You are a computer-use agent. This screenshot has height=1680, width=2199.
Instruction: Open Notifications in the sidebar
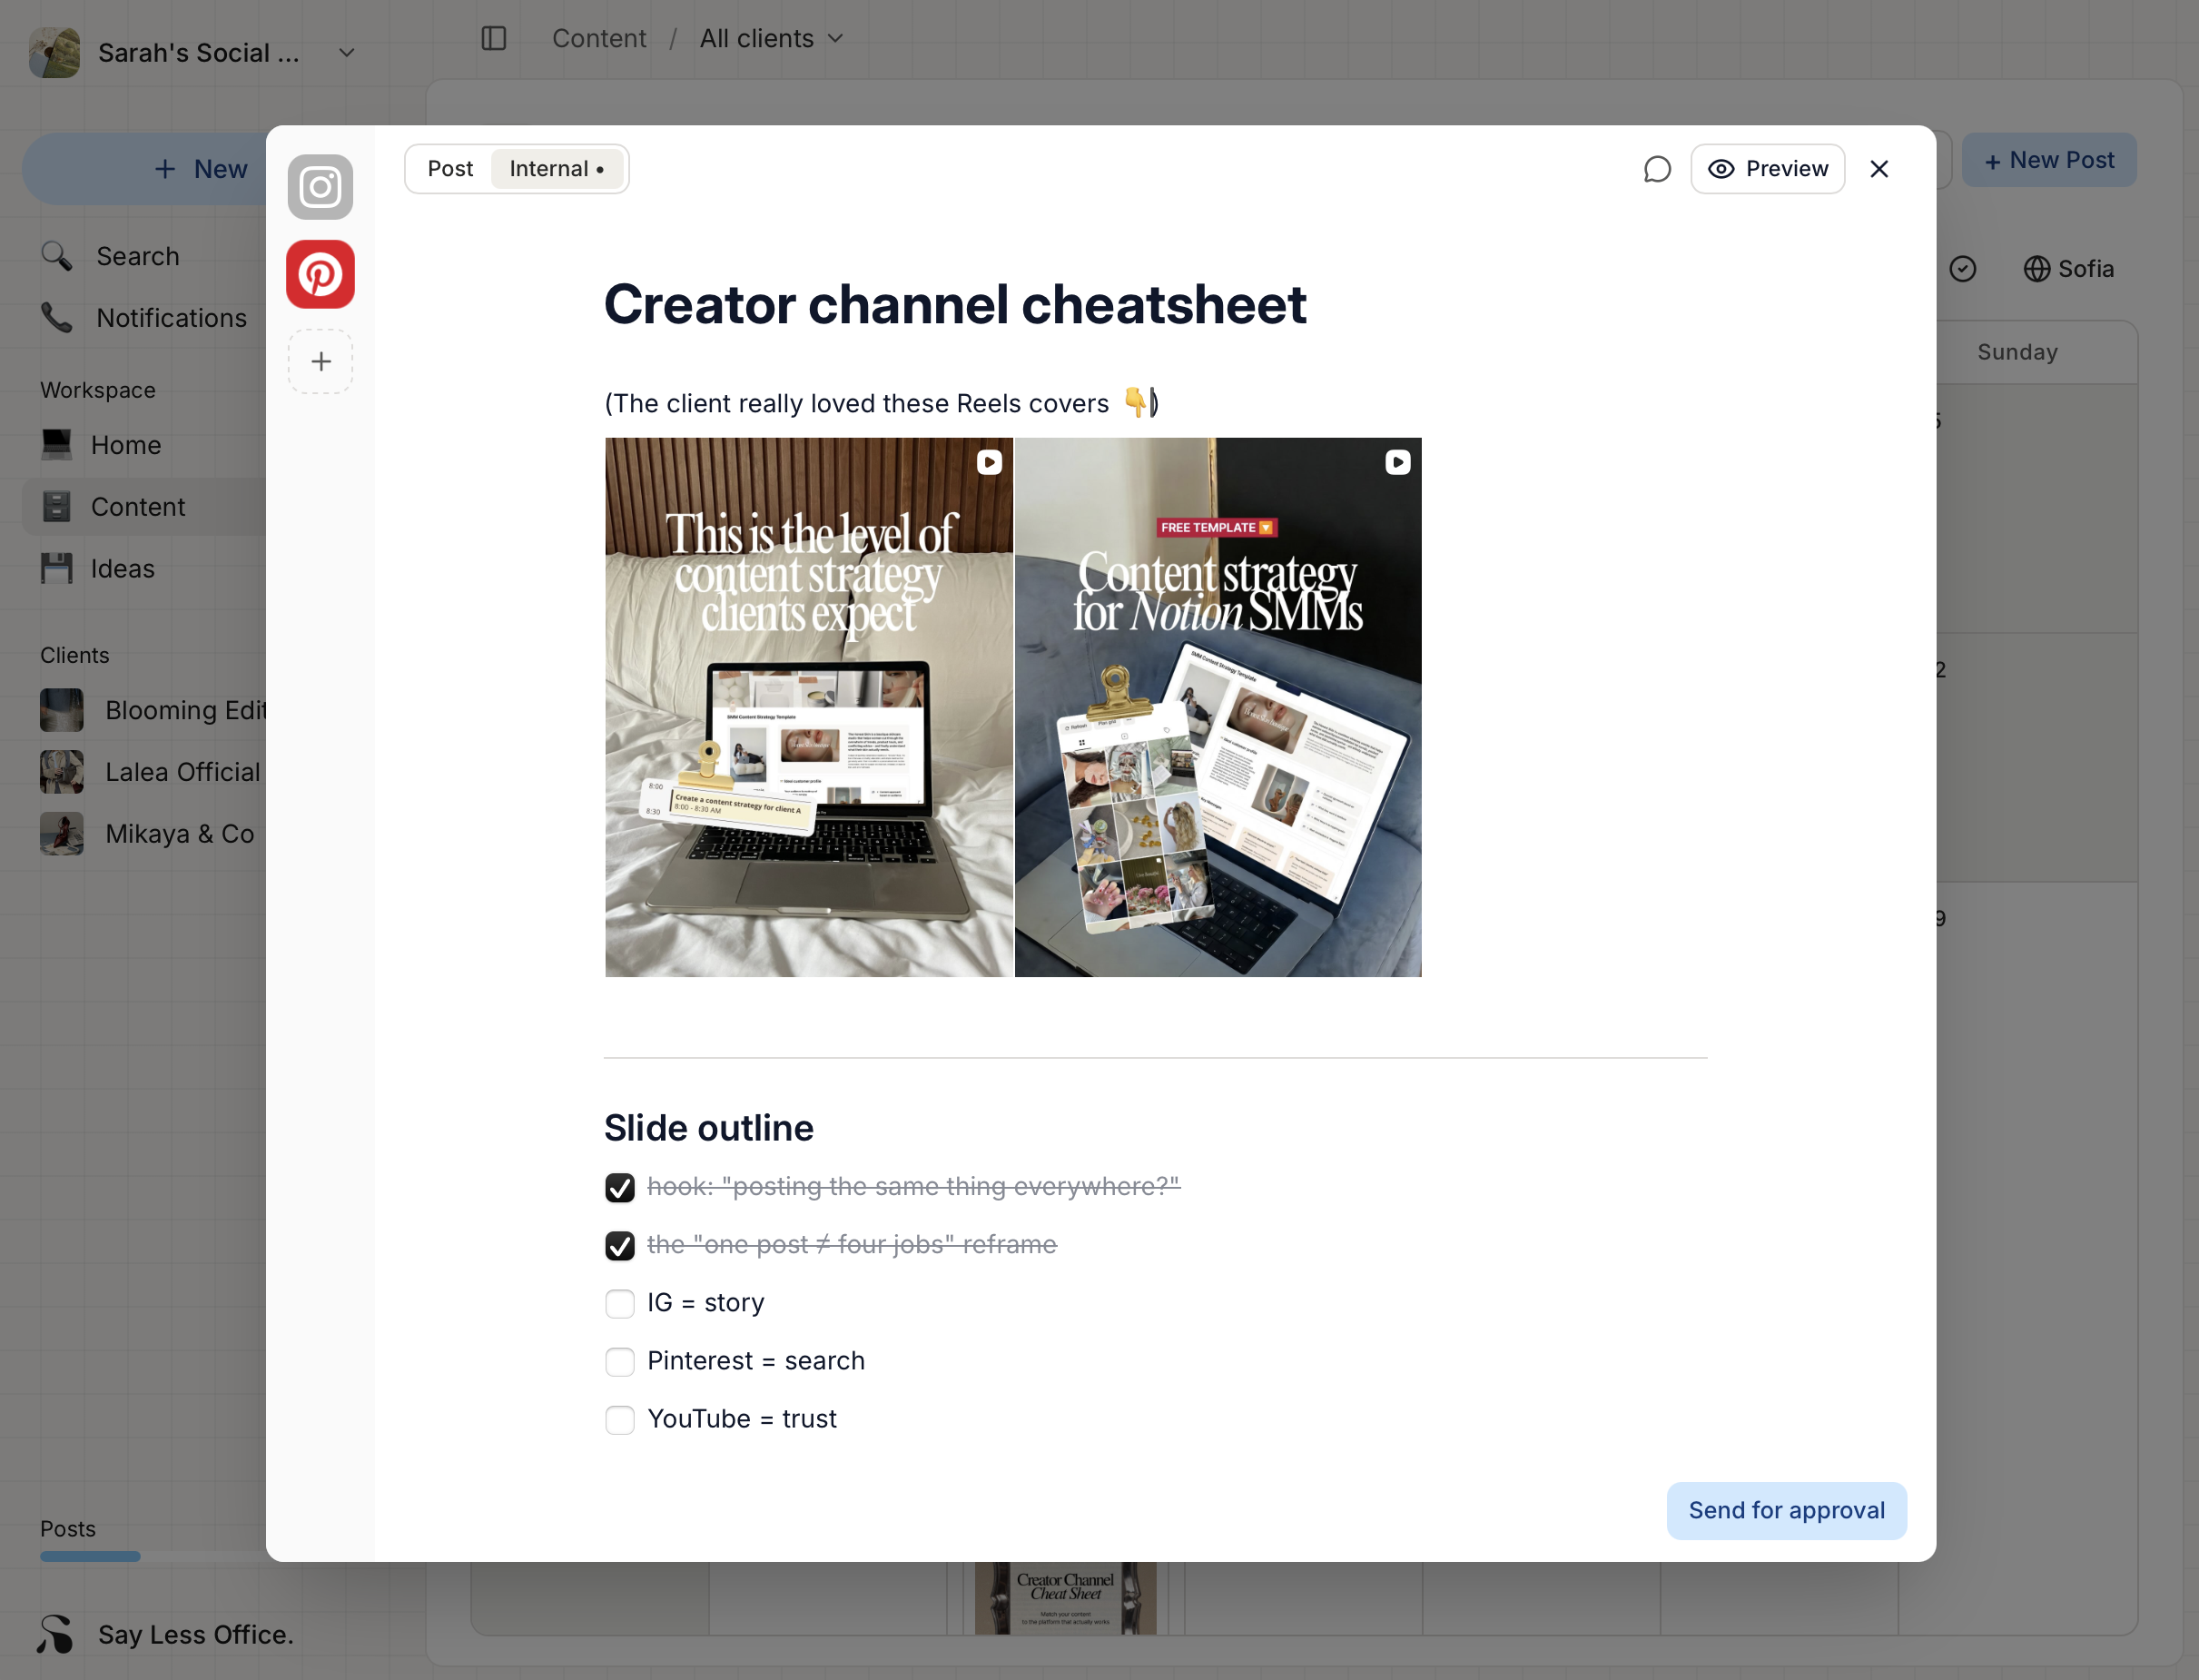point(145,317)
